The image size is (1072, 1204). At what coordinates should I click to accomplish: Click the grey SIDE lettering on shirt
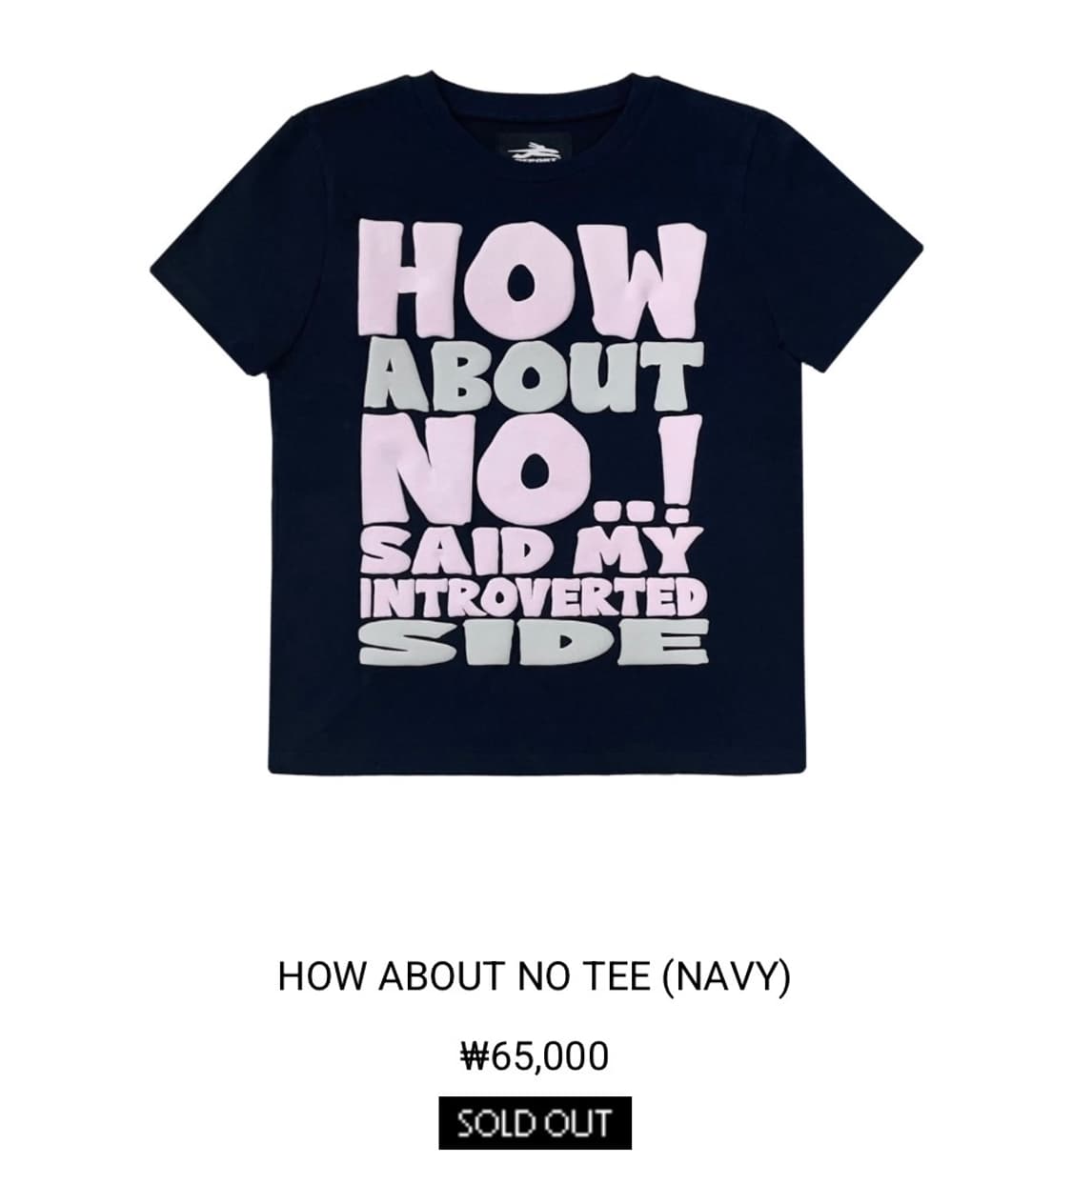[x=532, y=646]
